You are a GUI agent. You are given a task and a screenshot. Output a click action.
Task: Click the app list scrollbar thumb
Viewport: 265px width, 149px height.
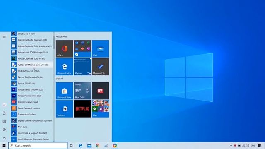(x=54, y=42)
